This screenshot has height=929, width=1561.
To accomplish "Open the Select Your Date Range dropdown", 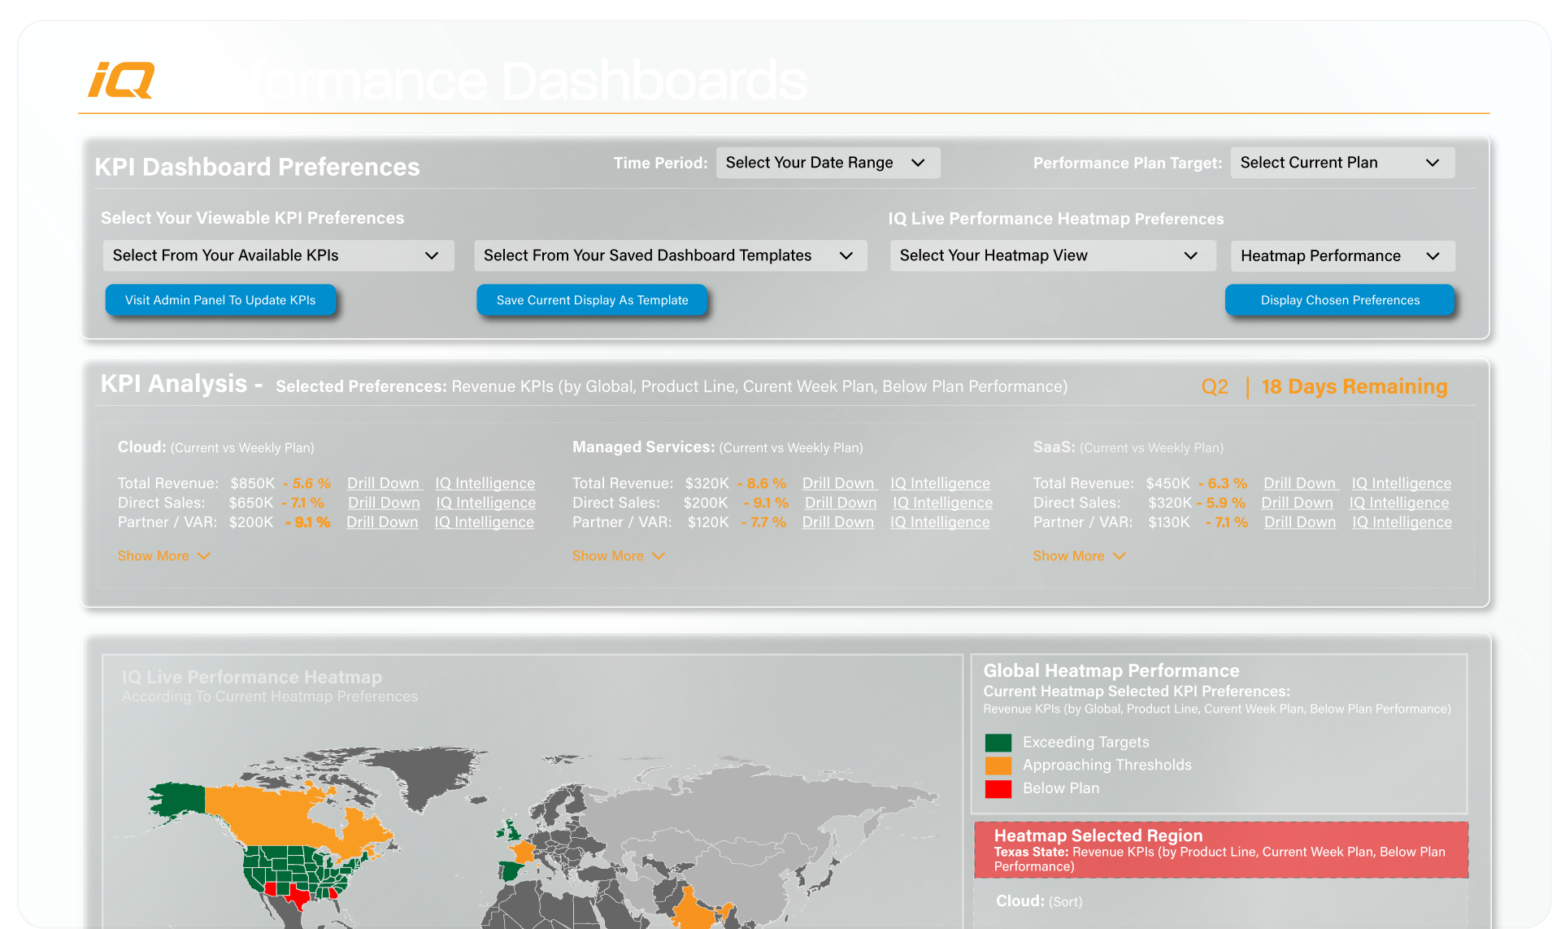I will (x=827, y=163).
